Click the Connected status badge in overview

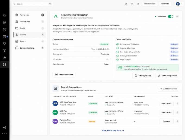tap(104, 44)
